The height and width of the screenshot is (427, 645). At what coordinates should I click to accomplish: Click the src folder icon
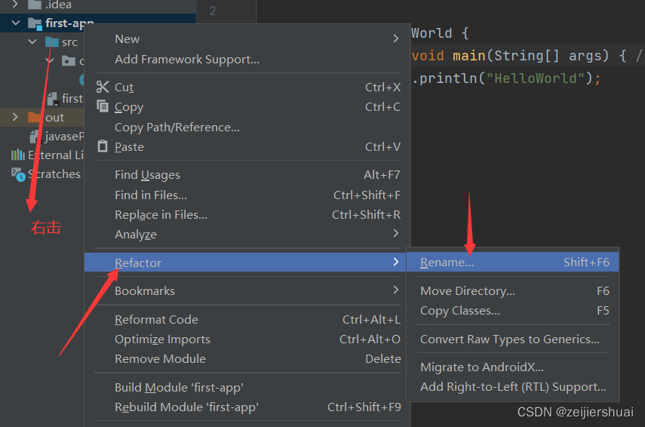(52, 41)
